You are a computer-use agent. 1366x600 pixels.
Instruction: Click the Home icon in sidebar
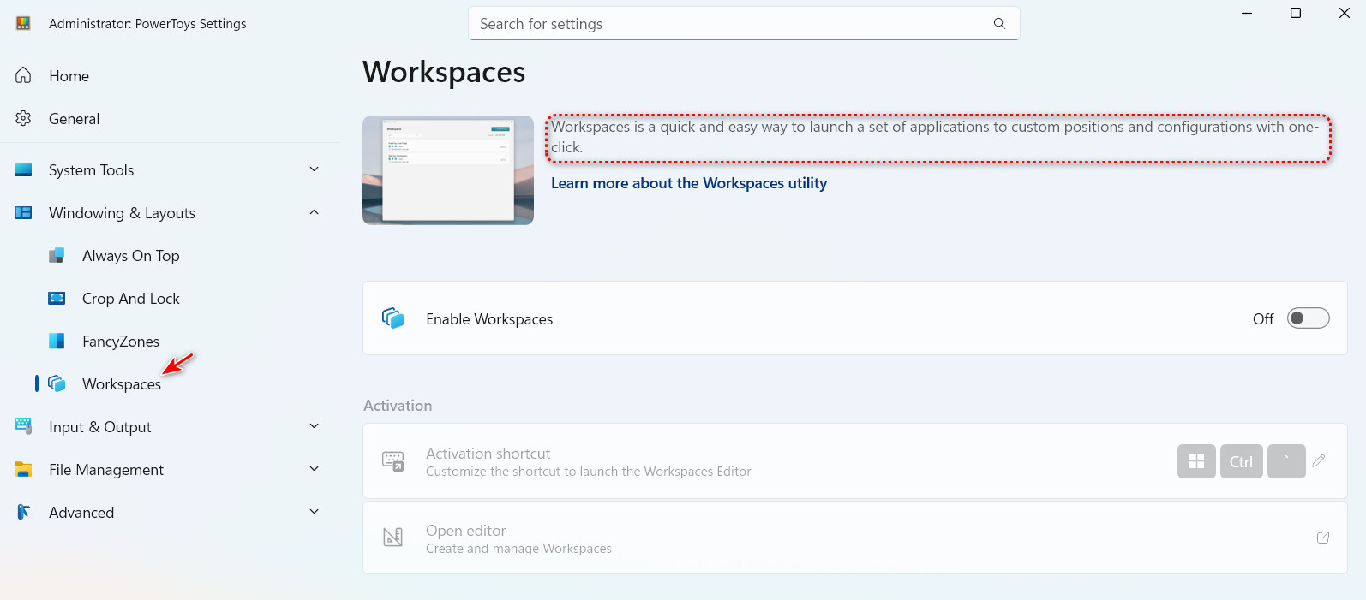[24, 76]
